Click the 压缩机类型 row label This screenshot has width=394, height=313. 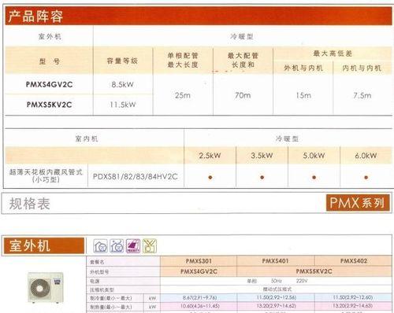pos(102,289)
